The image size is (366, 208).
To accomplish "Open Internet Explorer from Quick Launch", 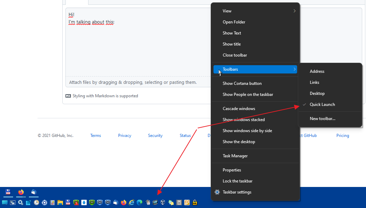I will click(x=132, y=202).
